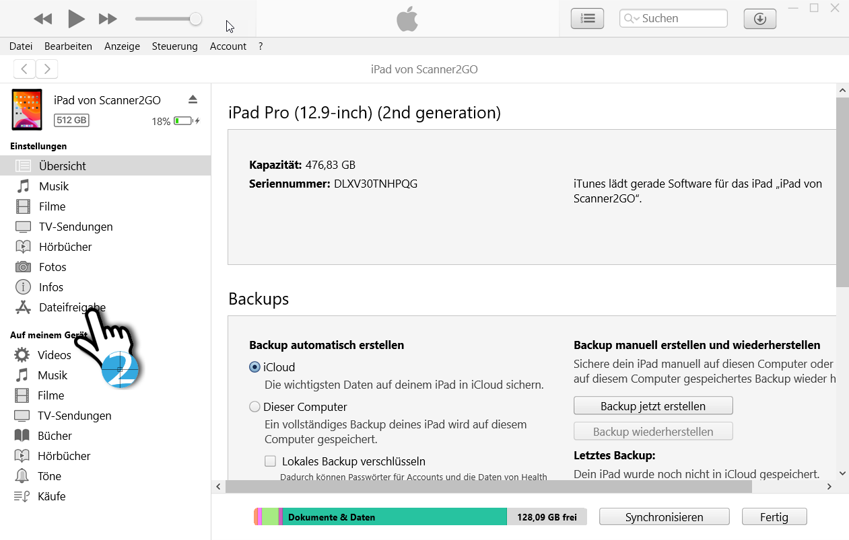Click the Dokumente & Daten storage segment

[x=395, y=517]
